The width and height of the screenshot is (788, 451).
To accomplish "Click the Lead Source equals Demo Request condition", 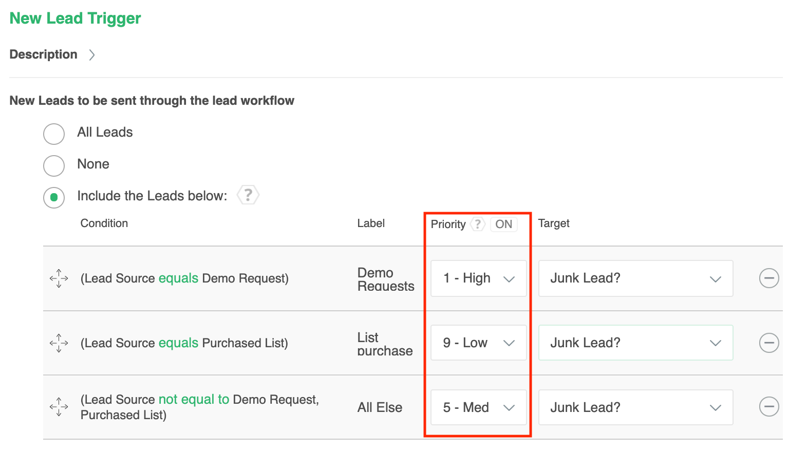I will 184,278.
